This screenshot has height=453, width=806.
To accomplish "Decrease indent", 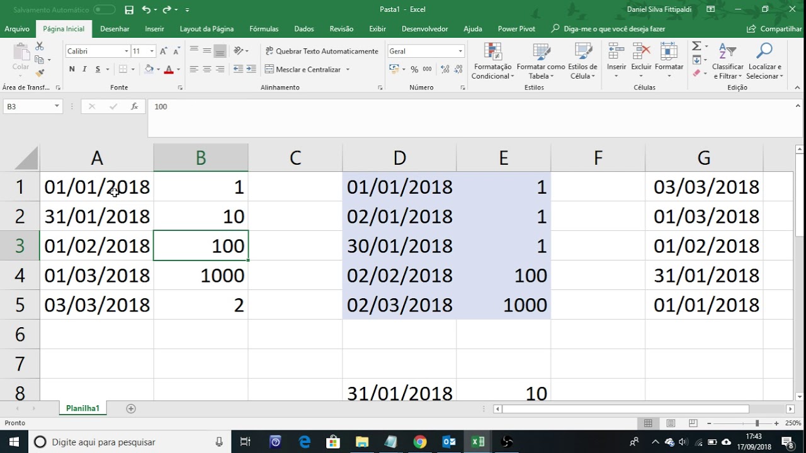I will 238,69.
